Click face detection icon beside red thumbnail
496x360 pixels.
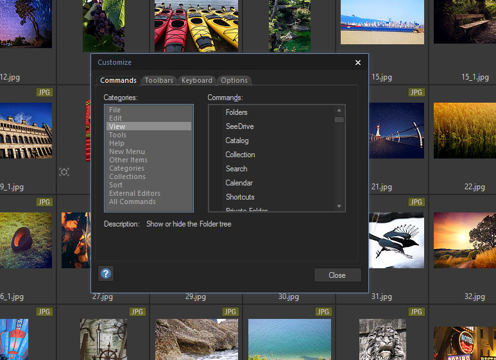[x=64, y=172]
